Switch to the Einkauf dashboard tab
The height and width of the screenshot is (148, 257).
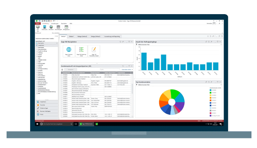71,37
